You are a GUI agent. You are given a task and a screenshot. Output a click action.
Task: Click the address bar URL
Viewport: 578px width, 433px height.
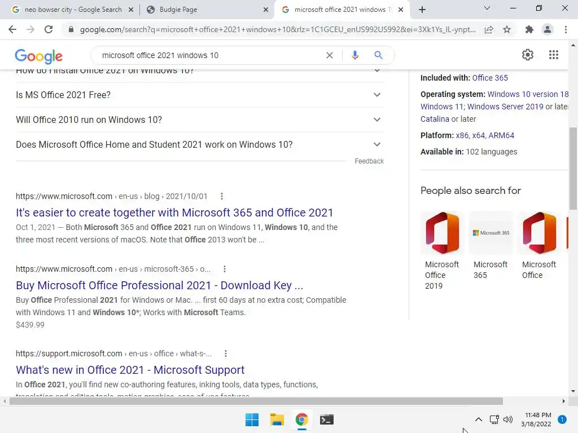coord(278,29)
